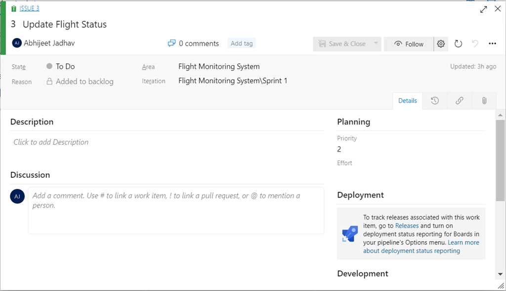Open the History tab icon
506x291 pixels.
435,101
